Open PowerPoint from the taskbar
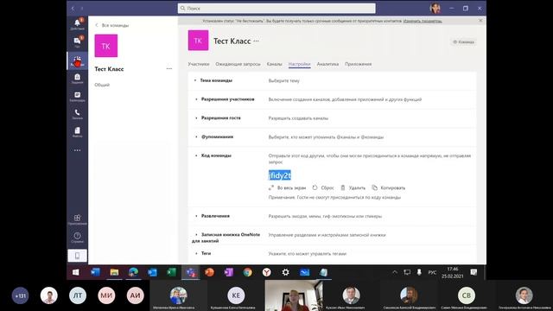Screen dimensions: 553x311 coord(209,272)
